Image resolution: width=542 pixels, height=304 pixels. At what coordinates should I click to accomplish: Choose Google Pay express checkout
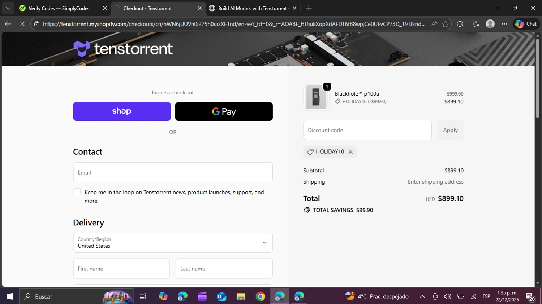pos(224,111)
